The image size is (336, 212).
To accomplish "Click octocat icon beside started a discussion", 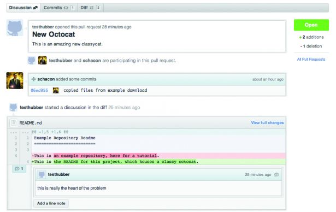I will pos(13,108).
